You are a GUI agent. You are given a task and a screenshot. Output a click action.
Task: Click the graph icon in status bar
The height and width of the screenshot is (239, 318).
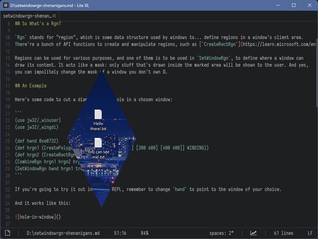tap(254, 233)
